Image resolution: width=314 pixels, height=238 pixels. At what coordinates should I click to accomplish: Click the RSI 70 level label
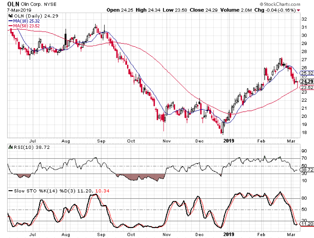[x=304, y=158]
